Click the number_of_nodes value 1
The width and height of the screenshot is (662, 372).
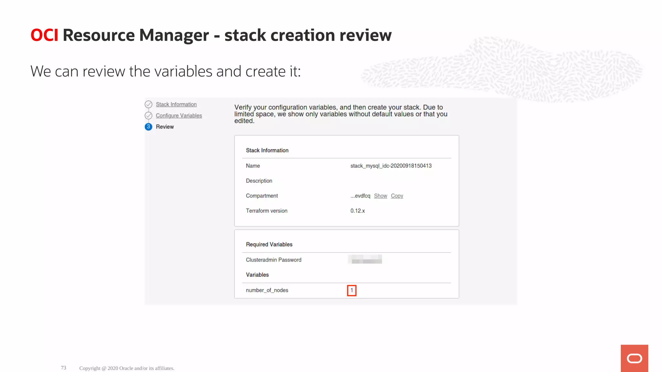(x=352, y=290)
